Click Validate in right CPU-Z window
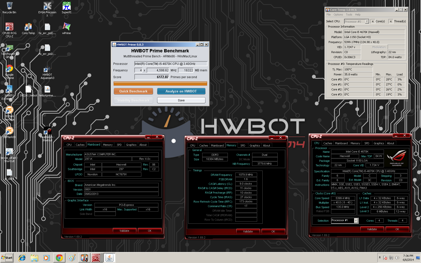421x263 pixels. (x=372, y=229)
